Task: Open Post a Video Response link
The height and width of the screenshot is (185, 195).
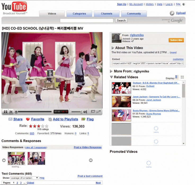Action: click(88, 147)
